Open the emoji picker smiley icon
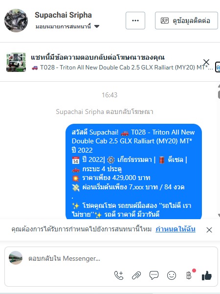This screenshot has width=220, height=294. pos(172,275)
